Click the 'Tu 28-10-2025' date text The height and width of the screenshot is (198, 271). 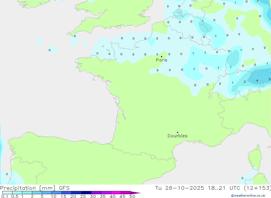[180, 188]
